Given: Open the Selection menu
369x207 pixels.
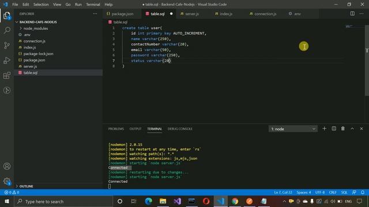Looking at the screenshot, I should coord(41,4).
